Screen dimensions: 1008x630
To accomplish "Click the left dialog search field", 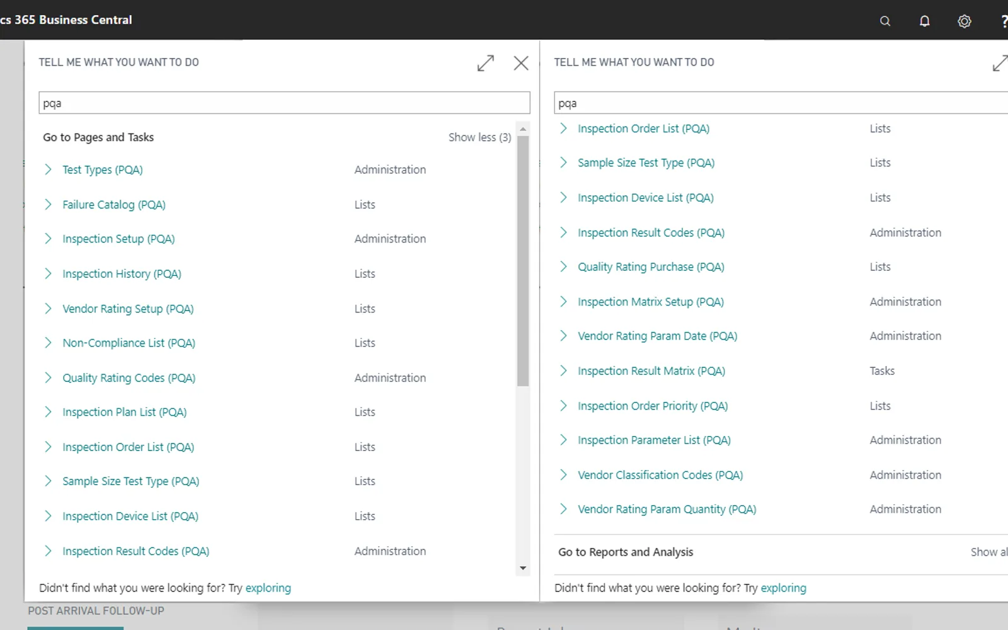I will 284,103.
